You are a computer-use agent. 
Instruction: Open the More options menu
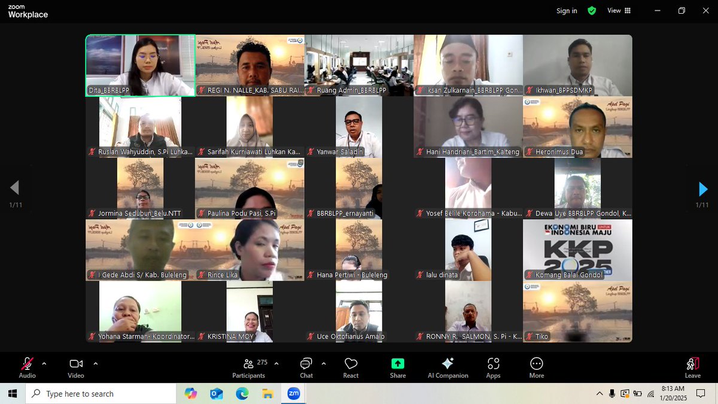tap(537, 367)
